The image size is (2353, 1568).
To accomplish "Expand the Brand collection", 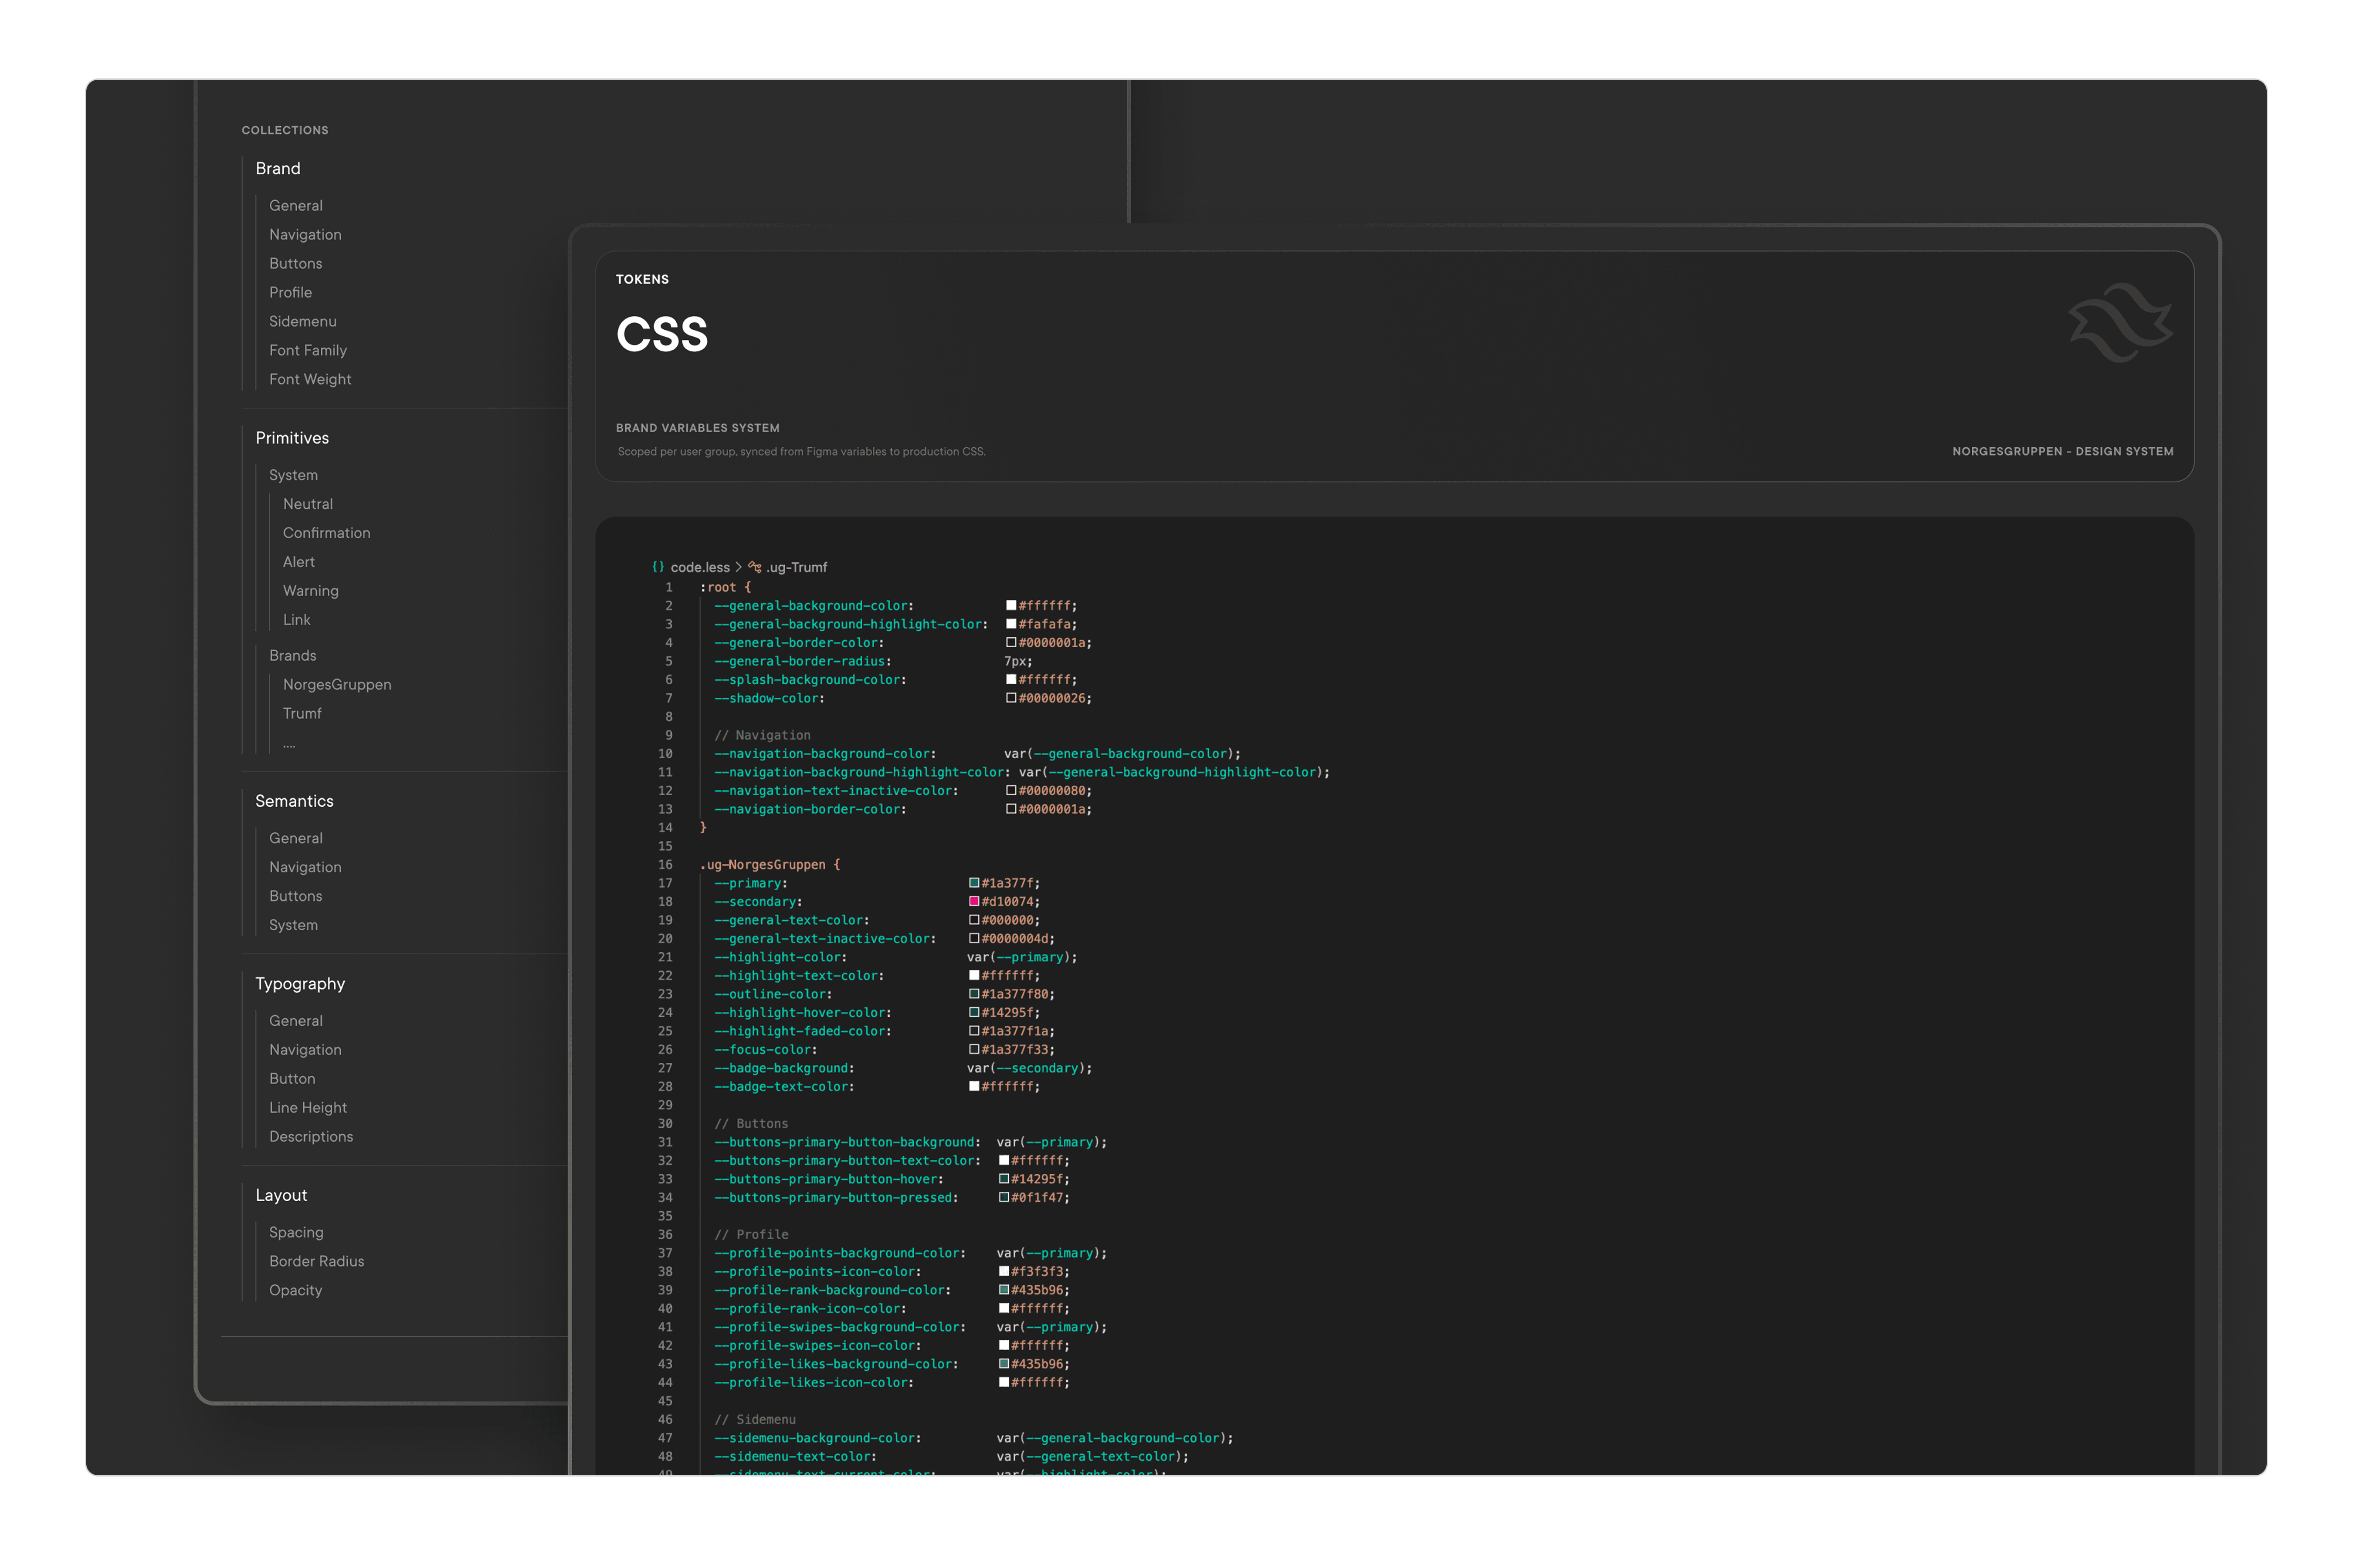I will click(x=277, y=168).
